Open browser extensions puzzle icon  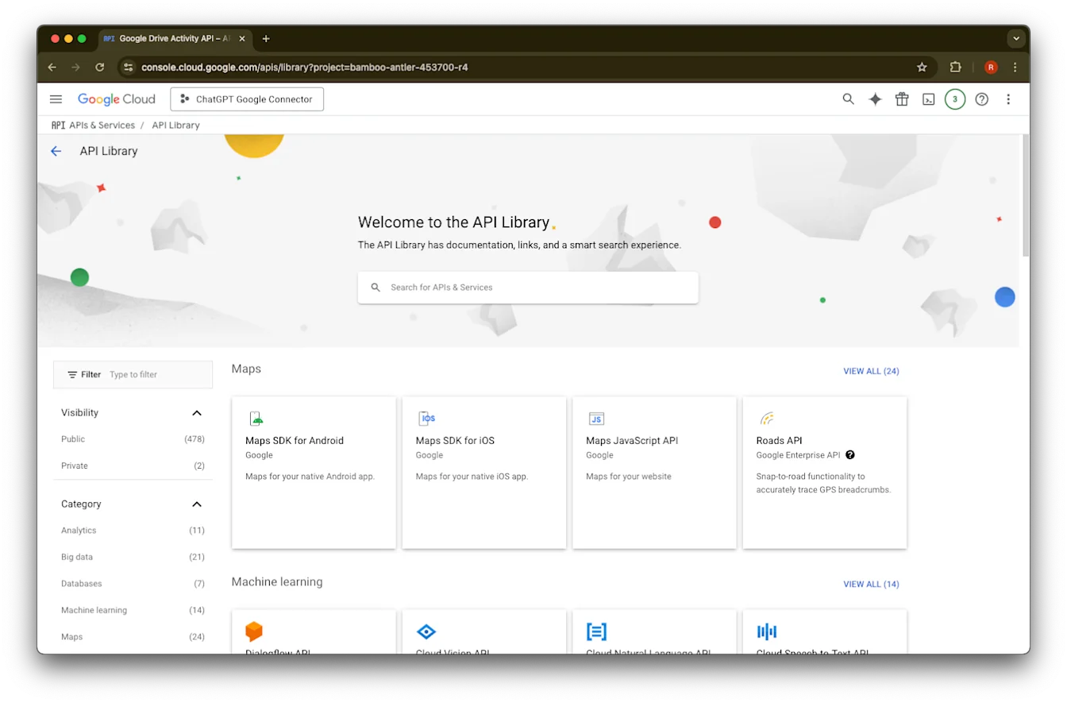(956, 68)
